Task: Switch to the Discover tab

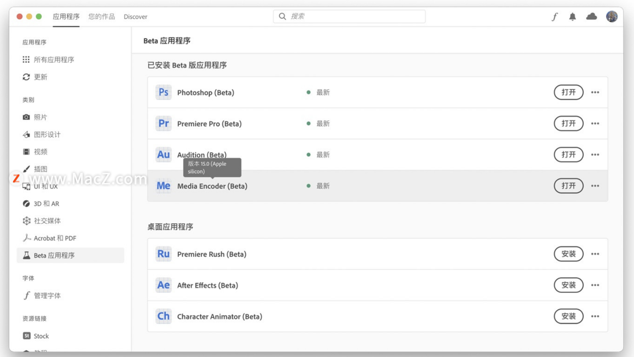Action: [x=135, y=17]
